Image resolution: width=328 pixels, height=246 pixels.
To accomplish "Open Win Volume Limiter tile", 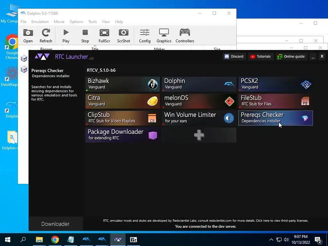I will pyautogui.click(x=199, y=118).
